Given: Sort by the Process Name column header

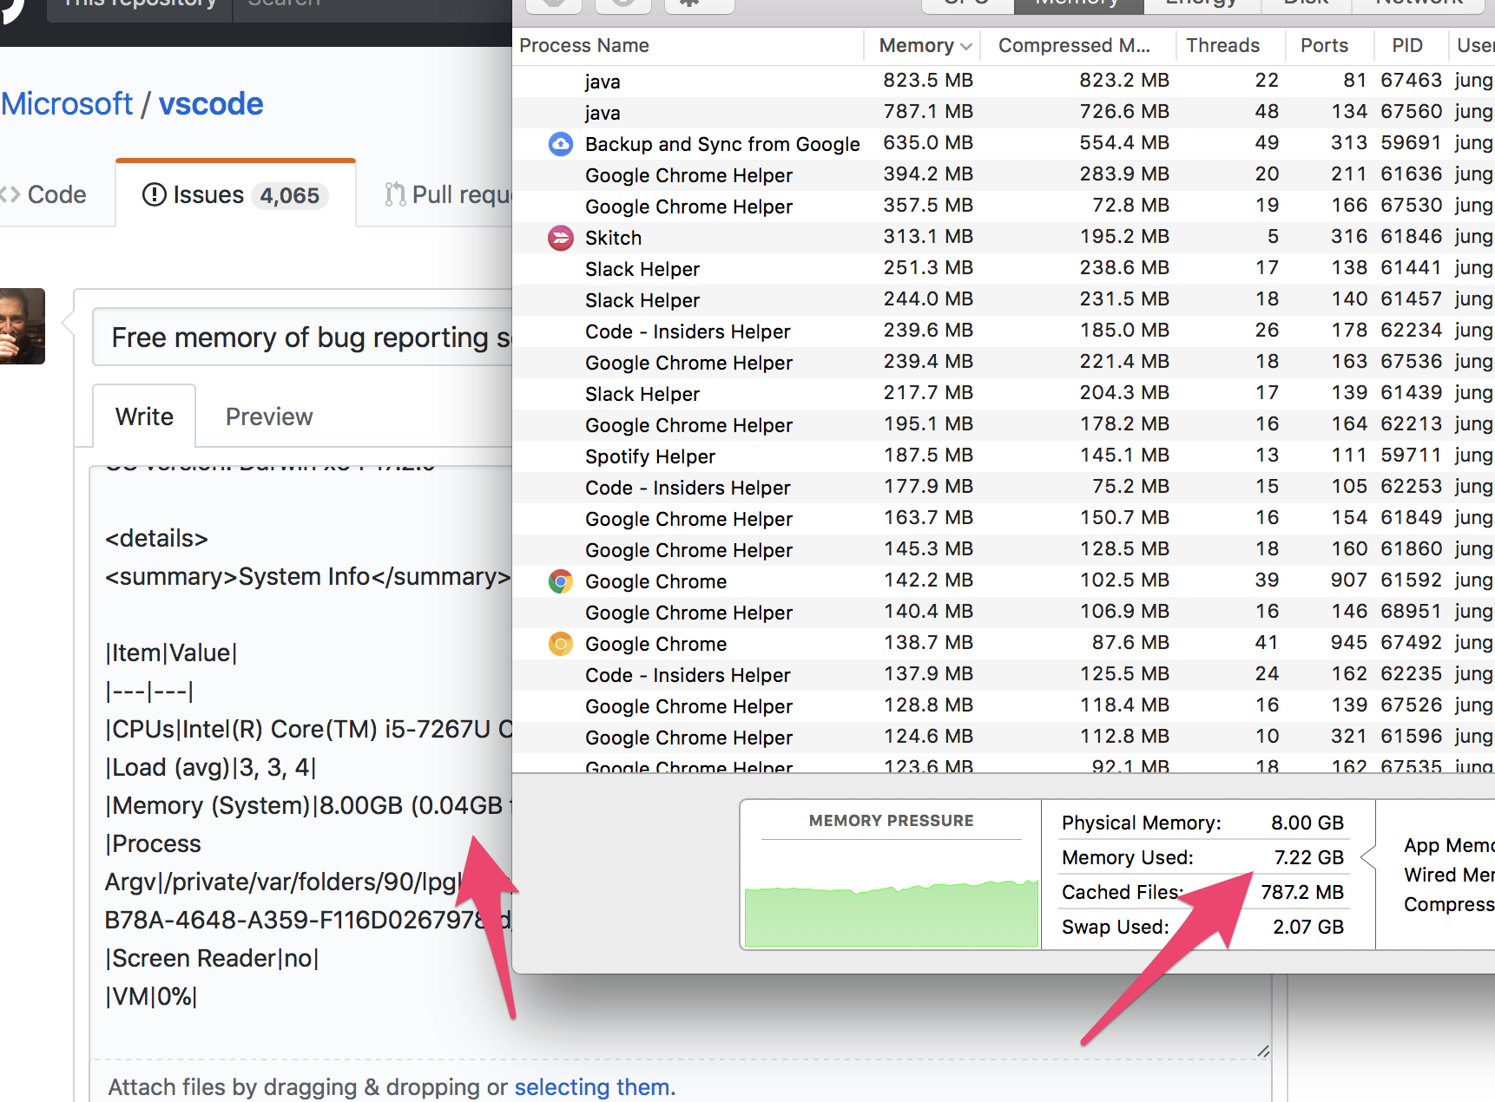Looking at the screenshot, I should tap(688, 46).
